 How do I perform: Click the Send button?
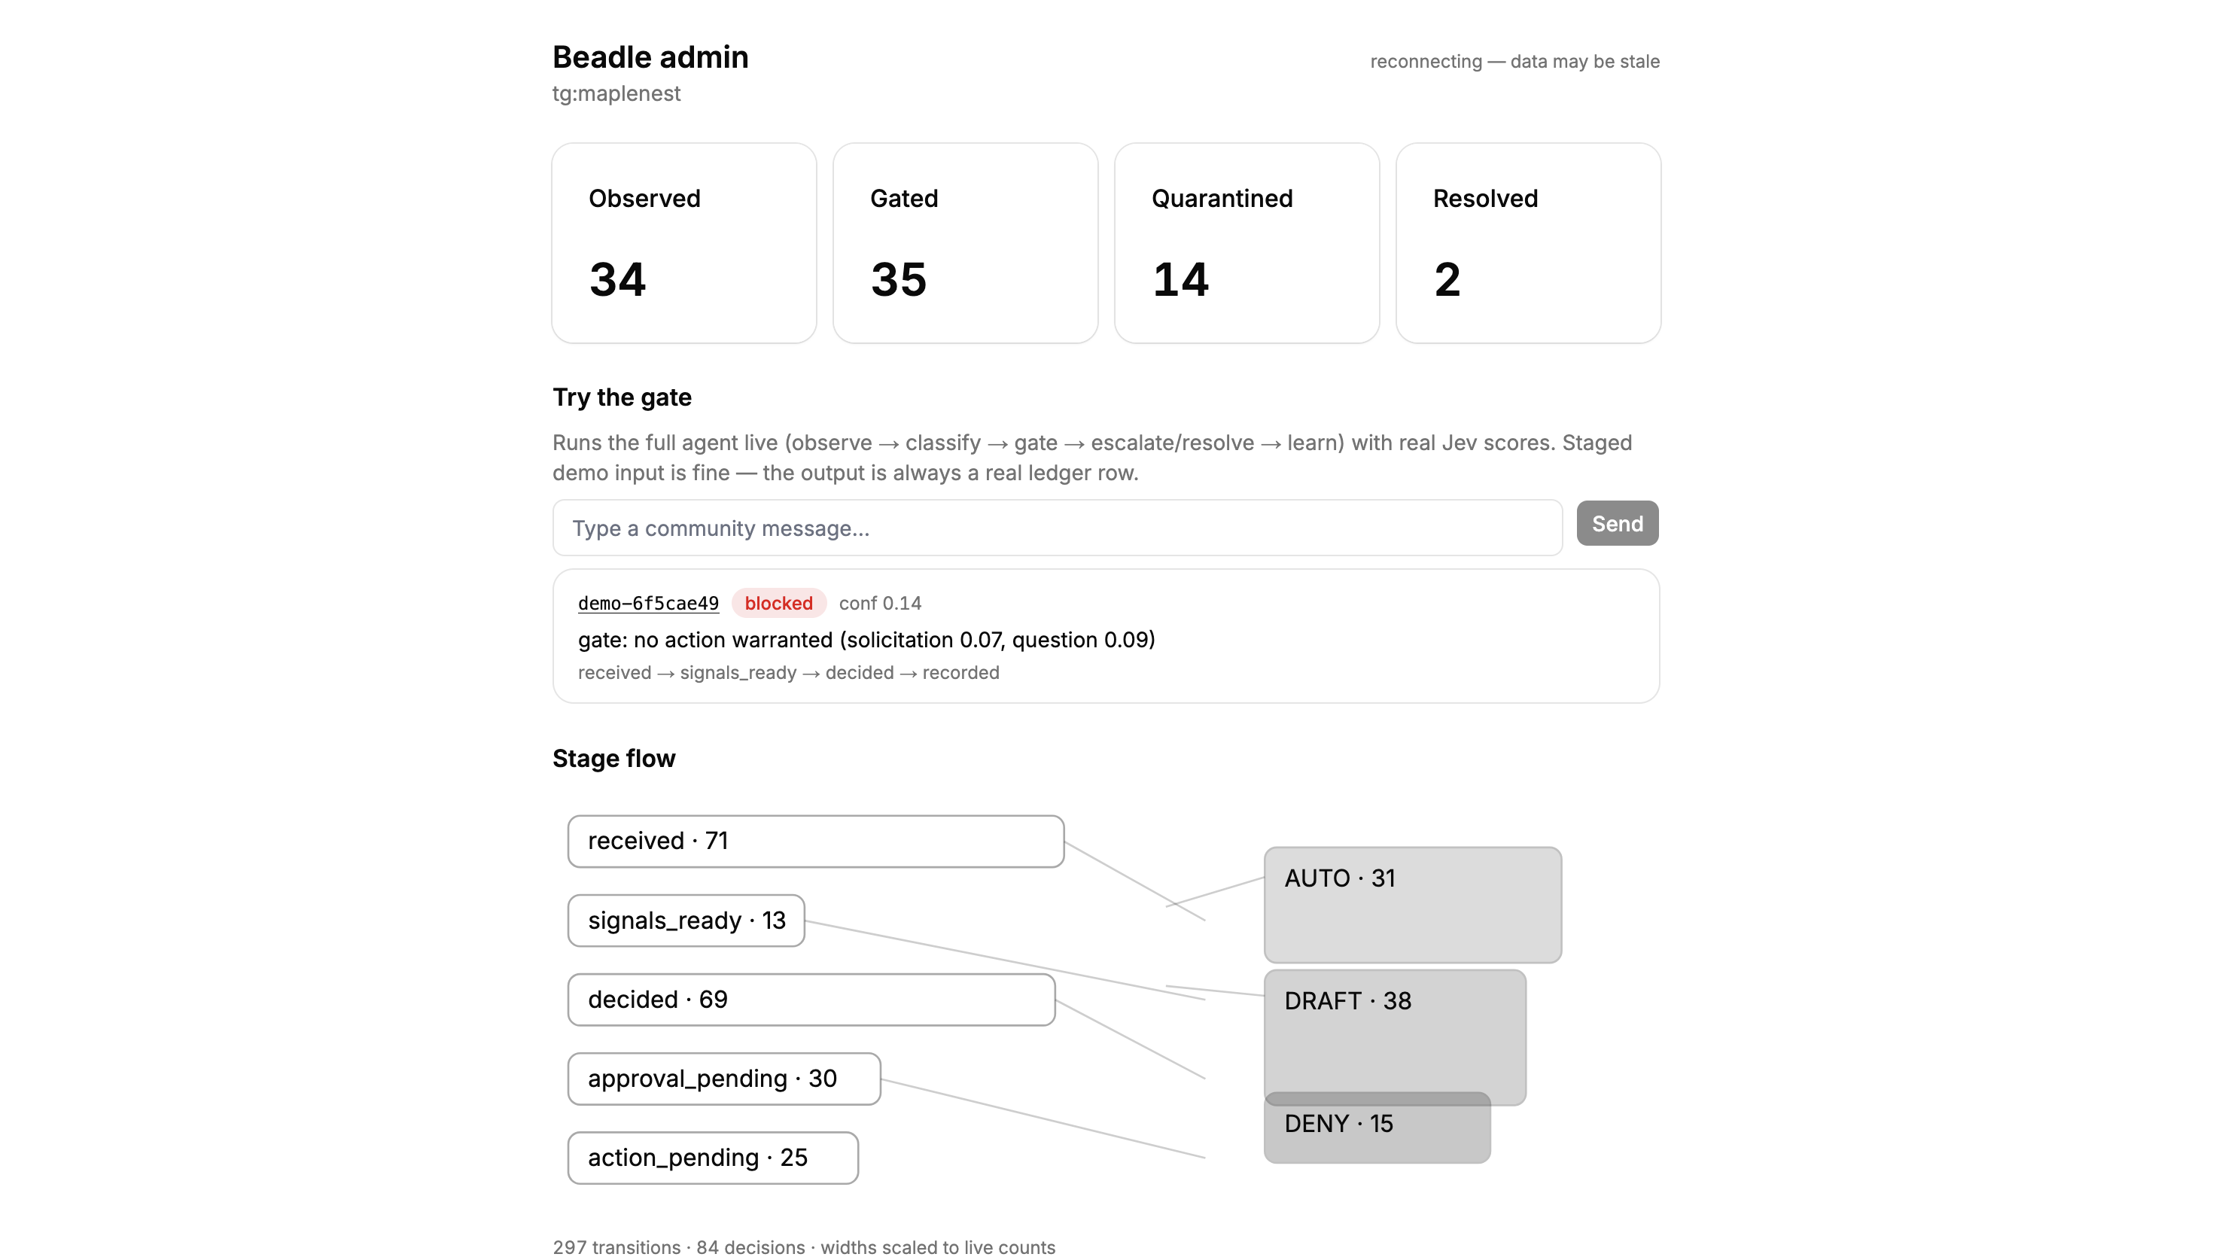pyautogui.click(x=1617, y=523)
